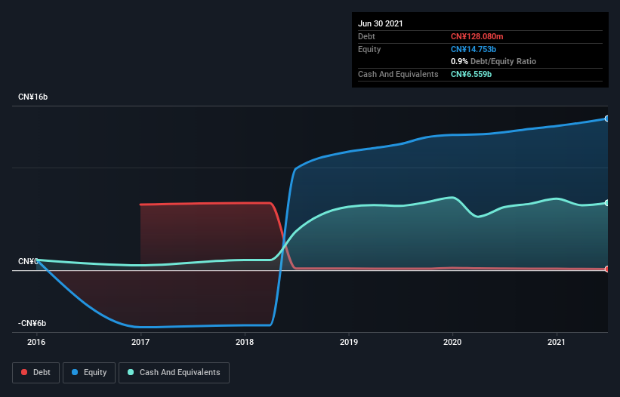
Task: Click the Debt endpoint marker on the red line
Action: (607, 269)
